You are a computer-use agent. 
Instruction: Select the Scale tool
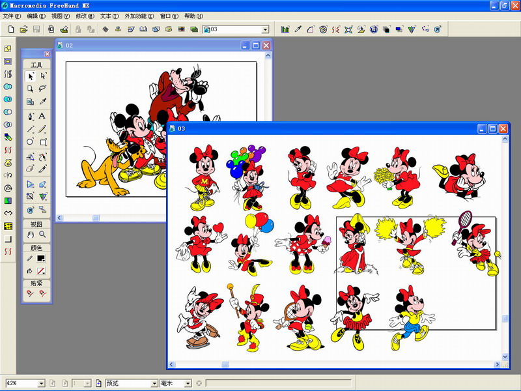coord(30,156)
